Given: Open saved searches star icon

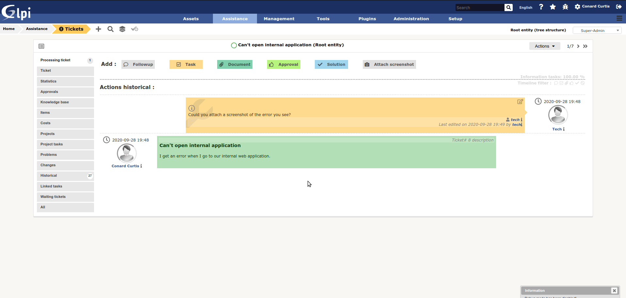Looking at the screenshot, I should point(553,7).
